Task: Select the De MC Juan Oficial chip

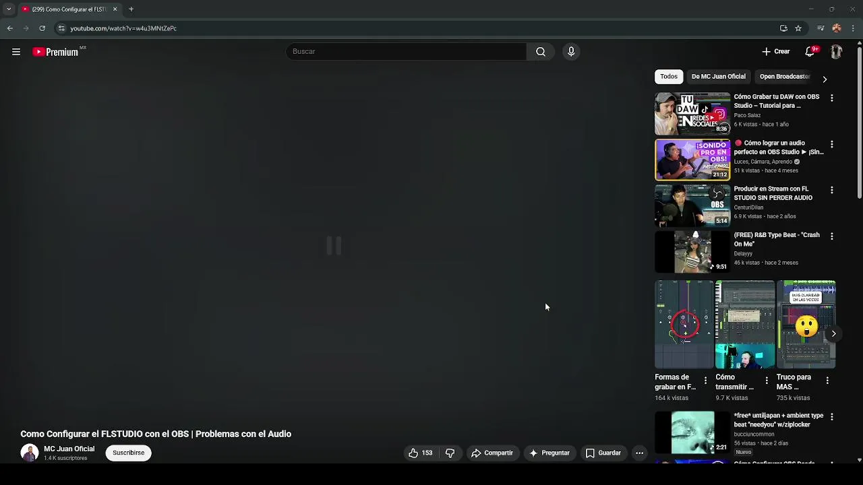Action: pyautogui.click(x=719, y=77)
